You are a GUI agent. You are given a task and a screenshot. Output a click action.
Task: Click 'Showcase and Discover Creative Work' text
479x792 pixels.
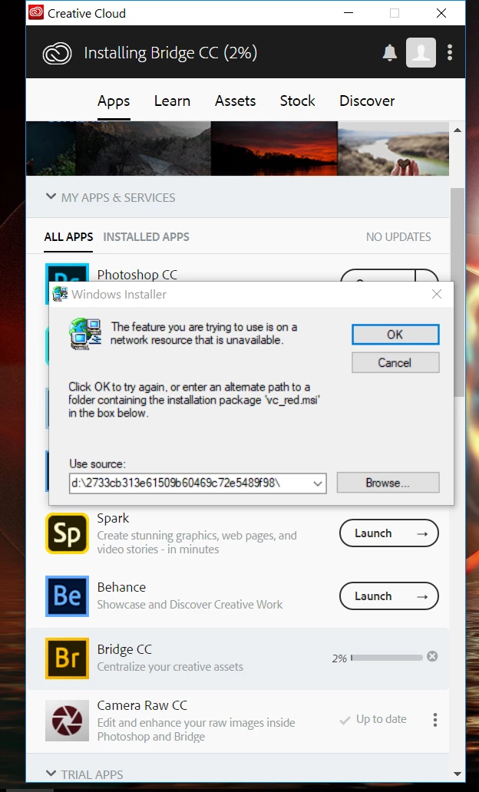190,605
